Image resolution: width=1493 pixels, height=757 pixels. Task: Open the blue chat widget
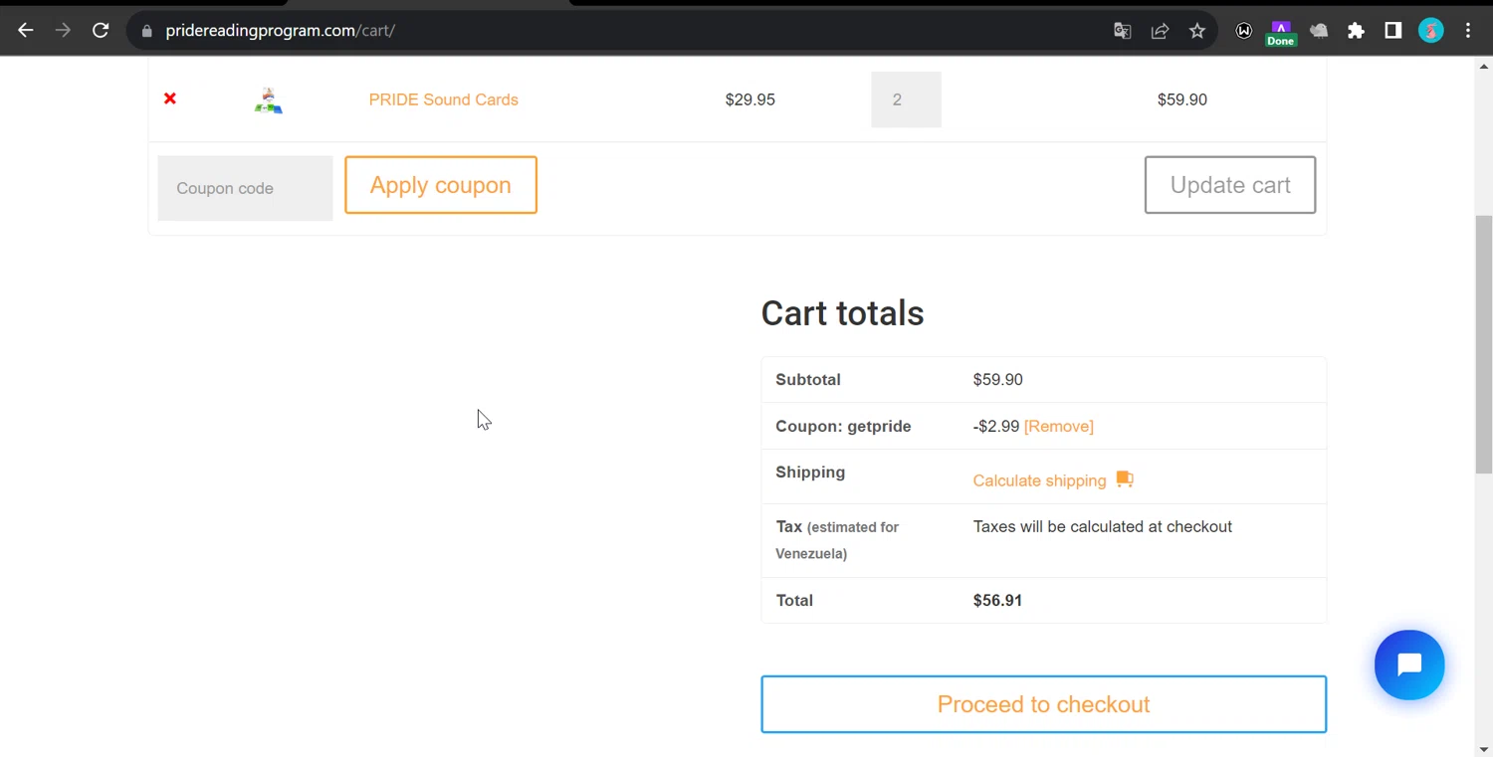(x=1409, y=664)
